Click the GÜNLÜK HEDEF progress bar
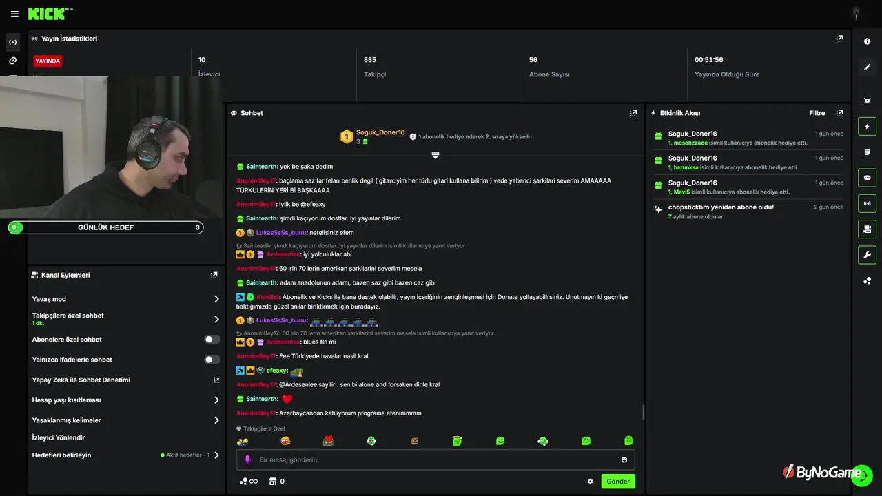Screen dimensions: 882x496 (105, 227)
